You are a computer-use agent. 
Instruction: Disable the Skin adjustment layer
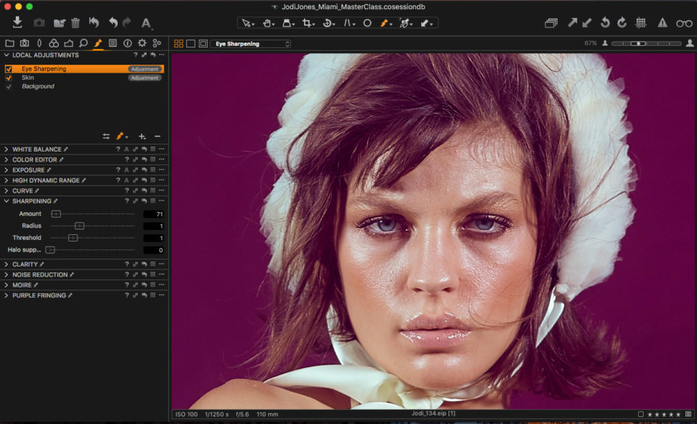pyautogui.click(x=8, y=78)
